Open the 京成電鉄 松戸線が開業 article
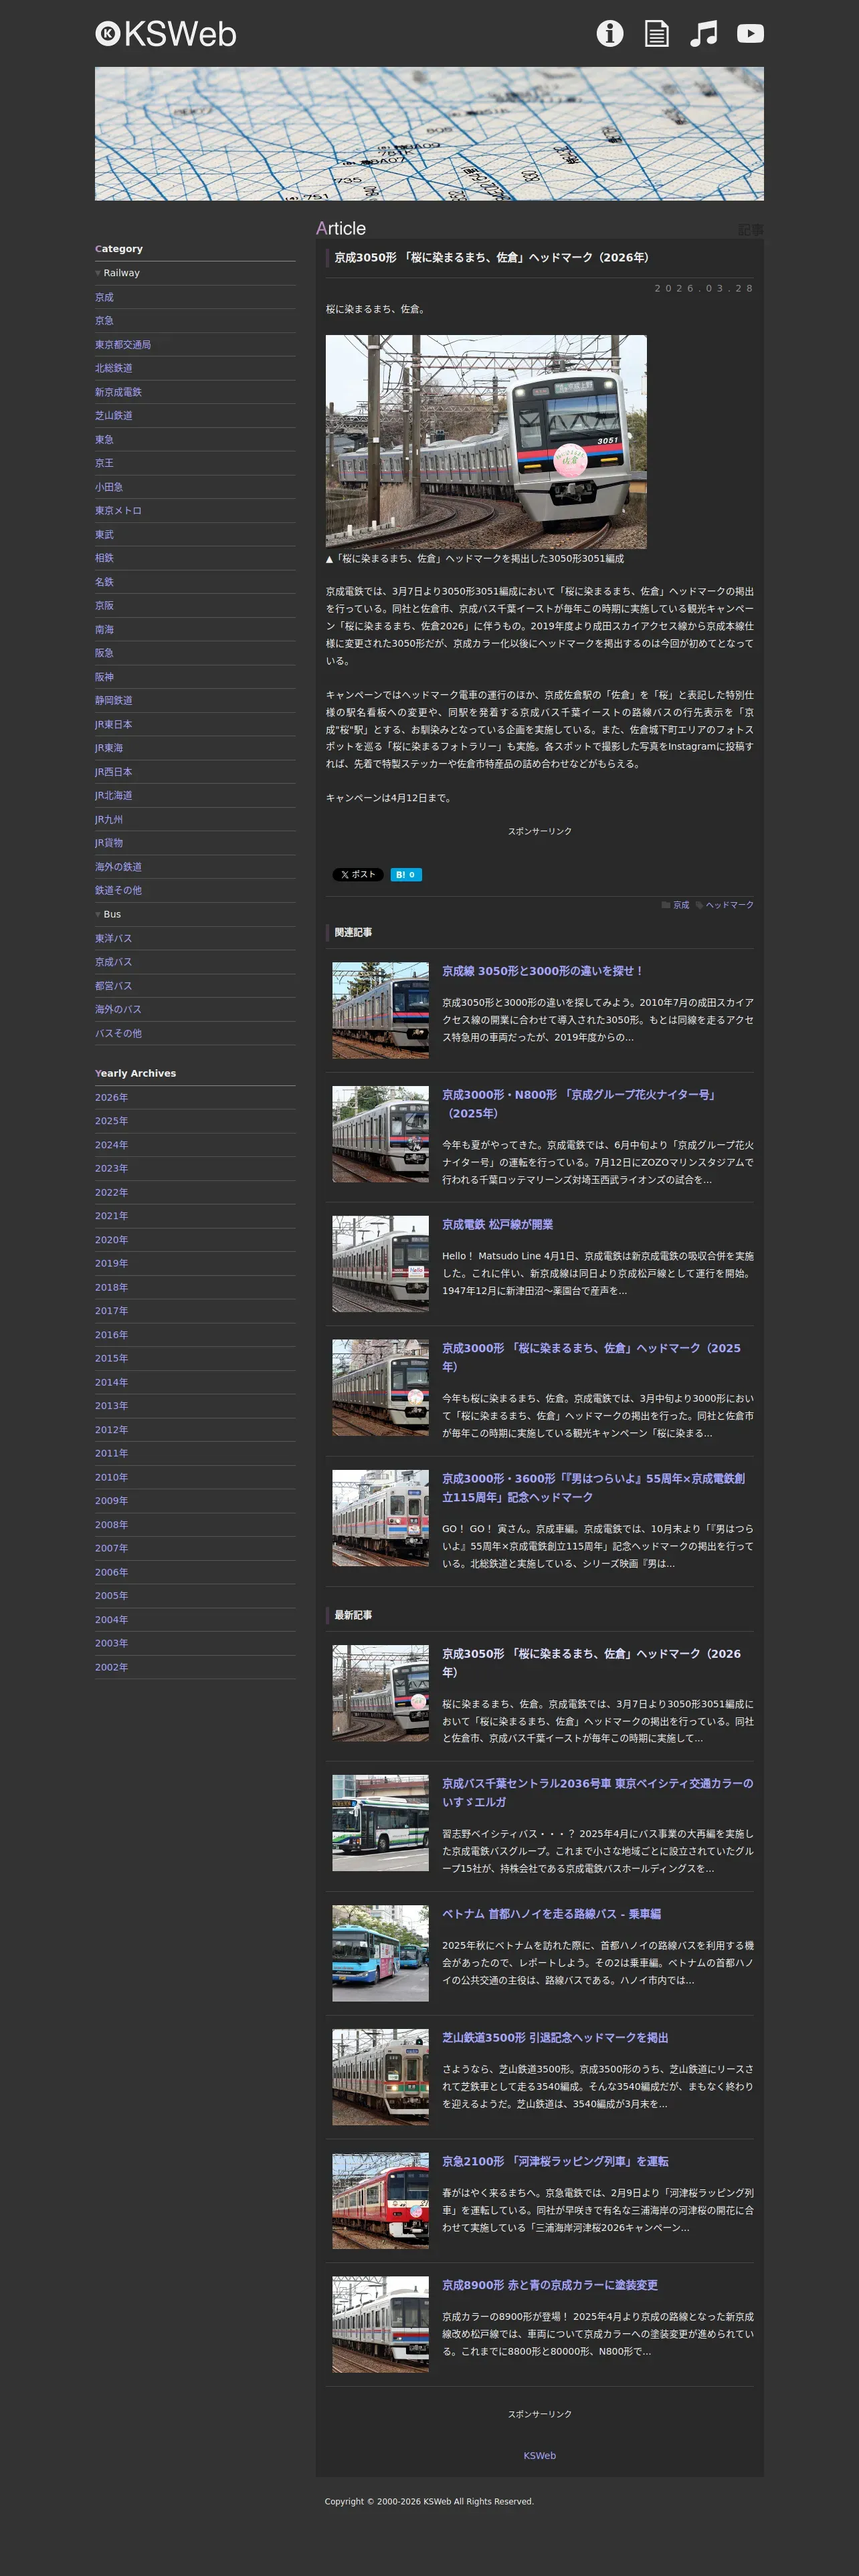 [498, 1225]
